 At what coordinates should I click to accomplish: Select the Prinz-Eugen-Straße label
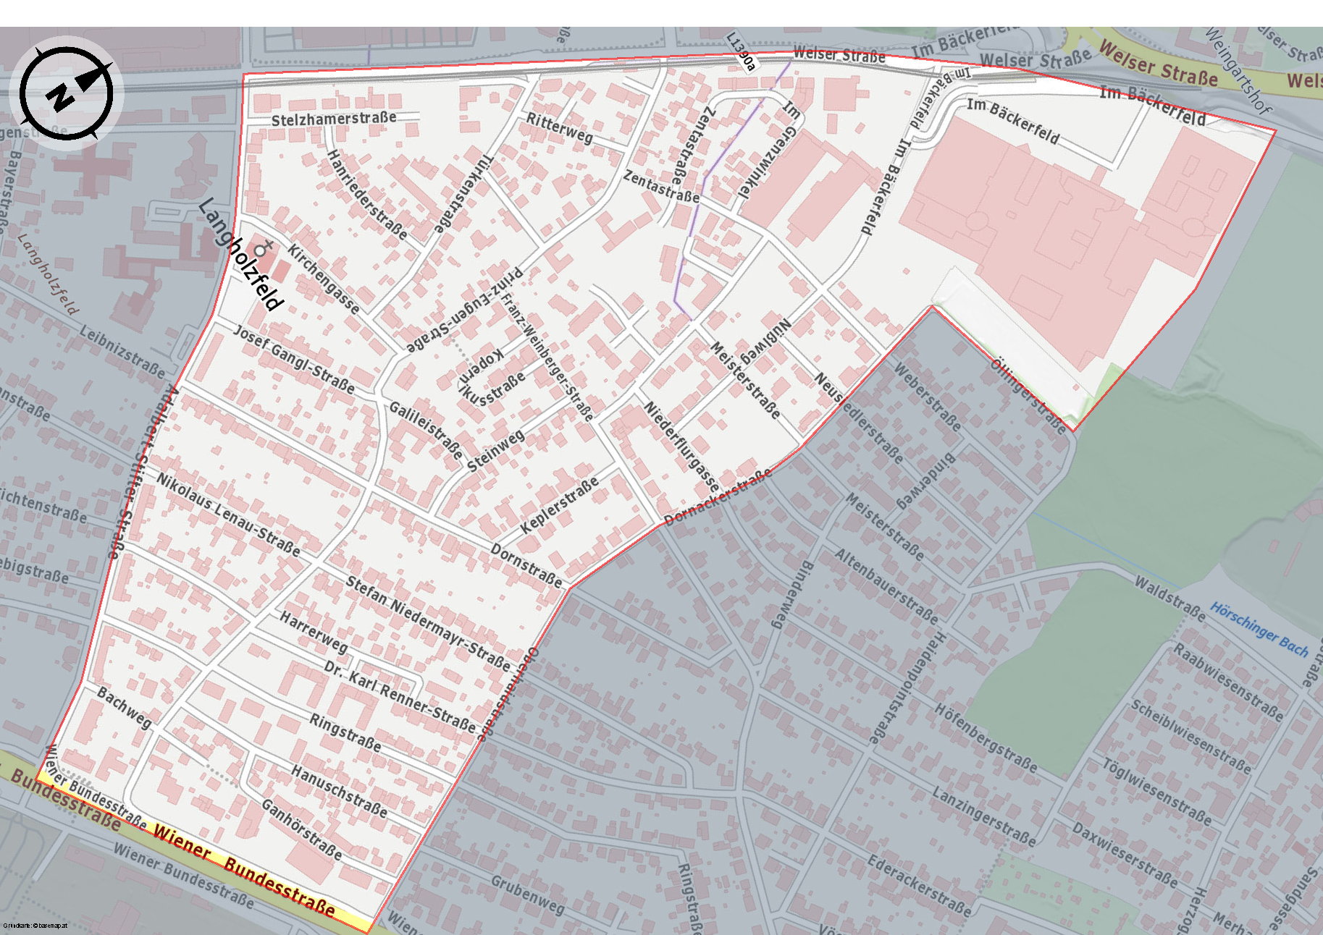pos(465,310)
